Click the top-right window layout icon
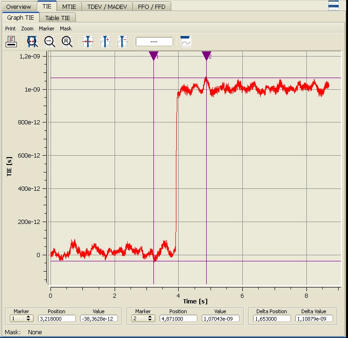The height and width of the screenshot is (338, 348). coord(333,5)
